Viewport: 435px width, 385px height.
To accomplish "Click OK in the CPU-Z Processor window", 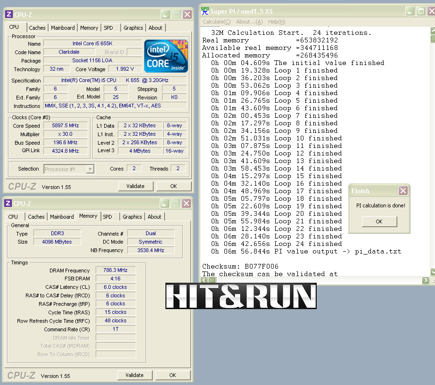I will [173, 186].
